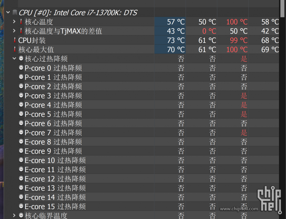This screenshot has height=219, width=286.
Task: Click the vertical scrollbar thumb of the sensor list
Action: pos(282,8)
